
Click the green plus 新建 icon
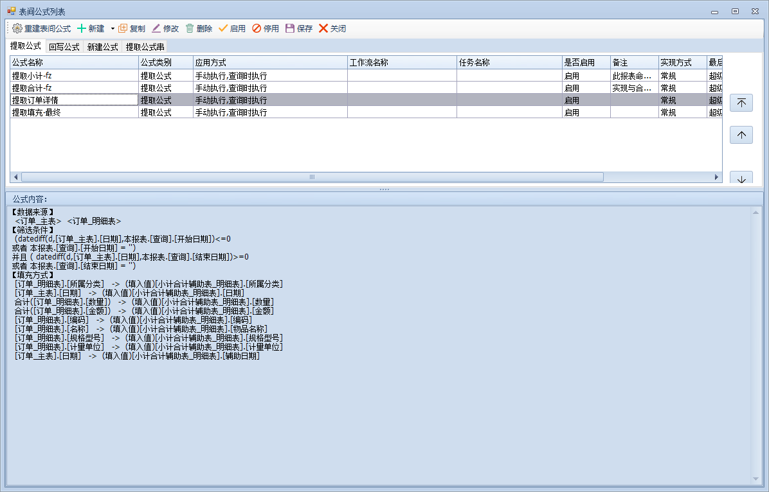pyautogui.click(x=82, y=29)
